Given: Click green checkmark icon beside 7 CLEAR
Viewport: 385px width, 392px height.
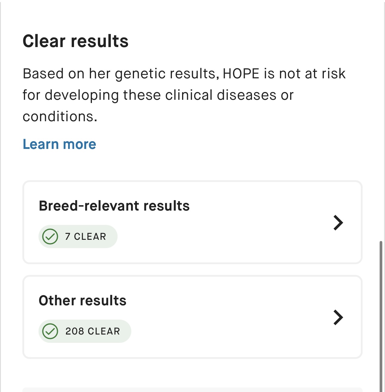Looking at the screenshot, I should 50,237.
